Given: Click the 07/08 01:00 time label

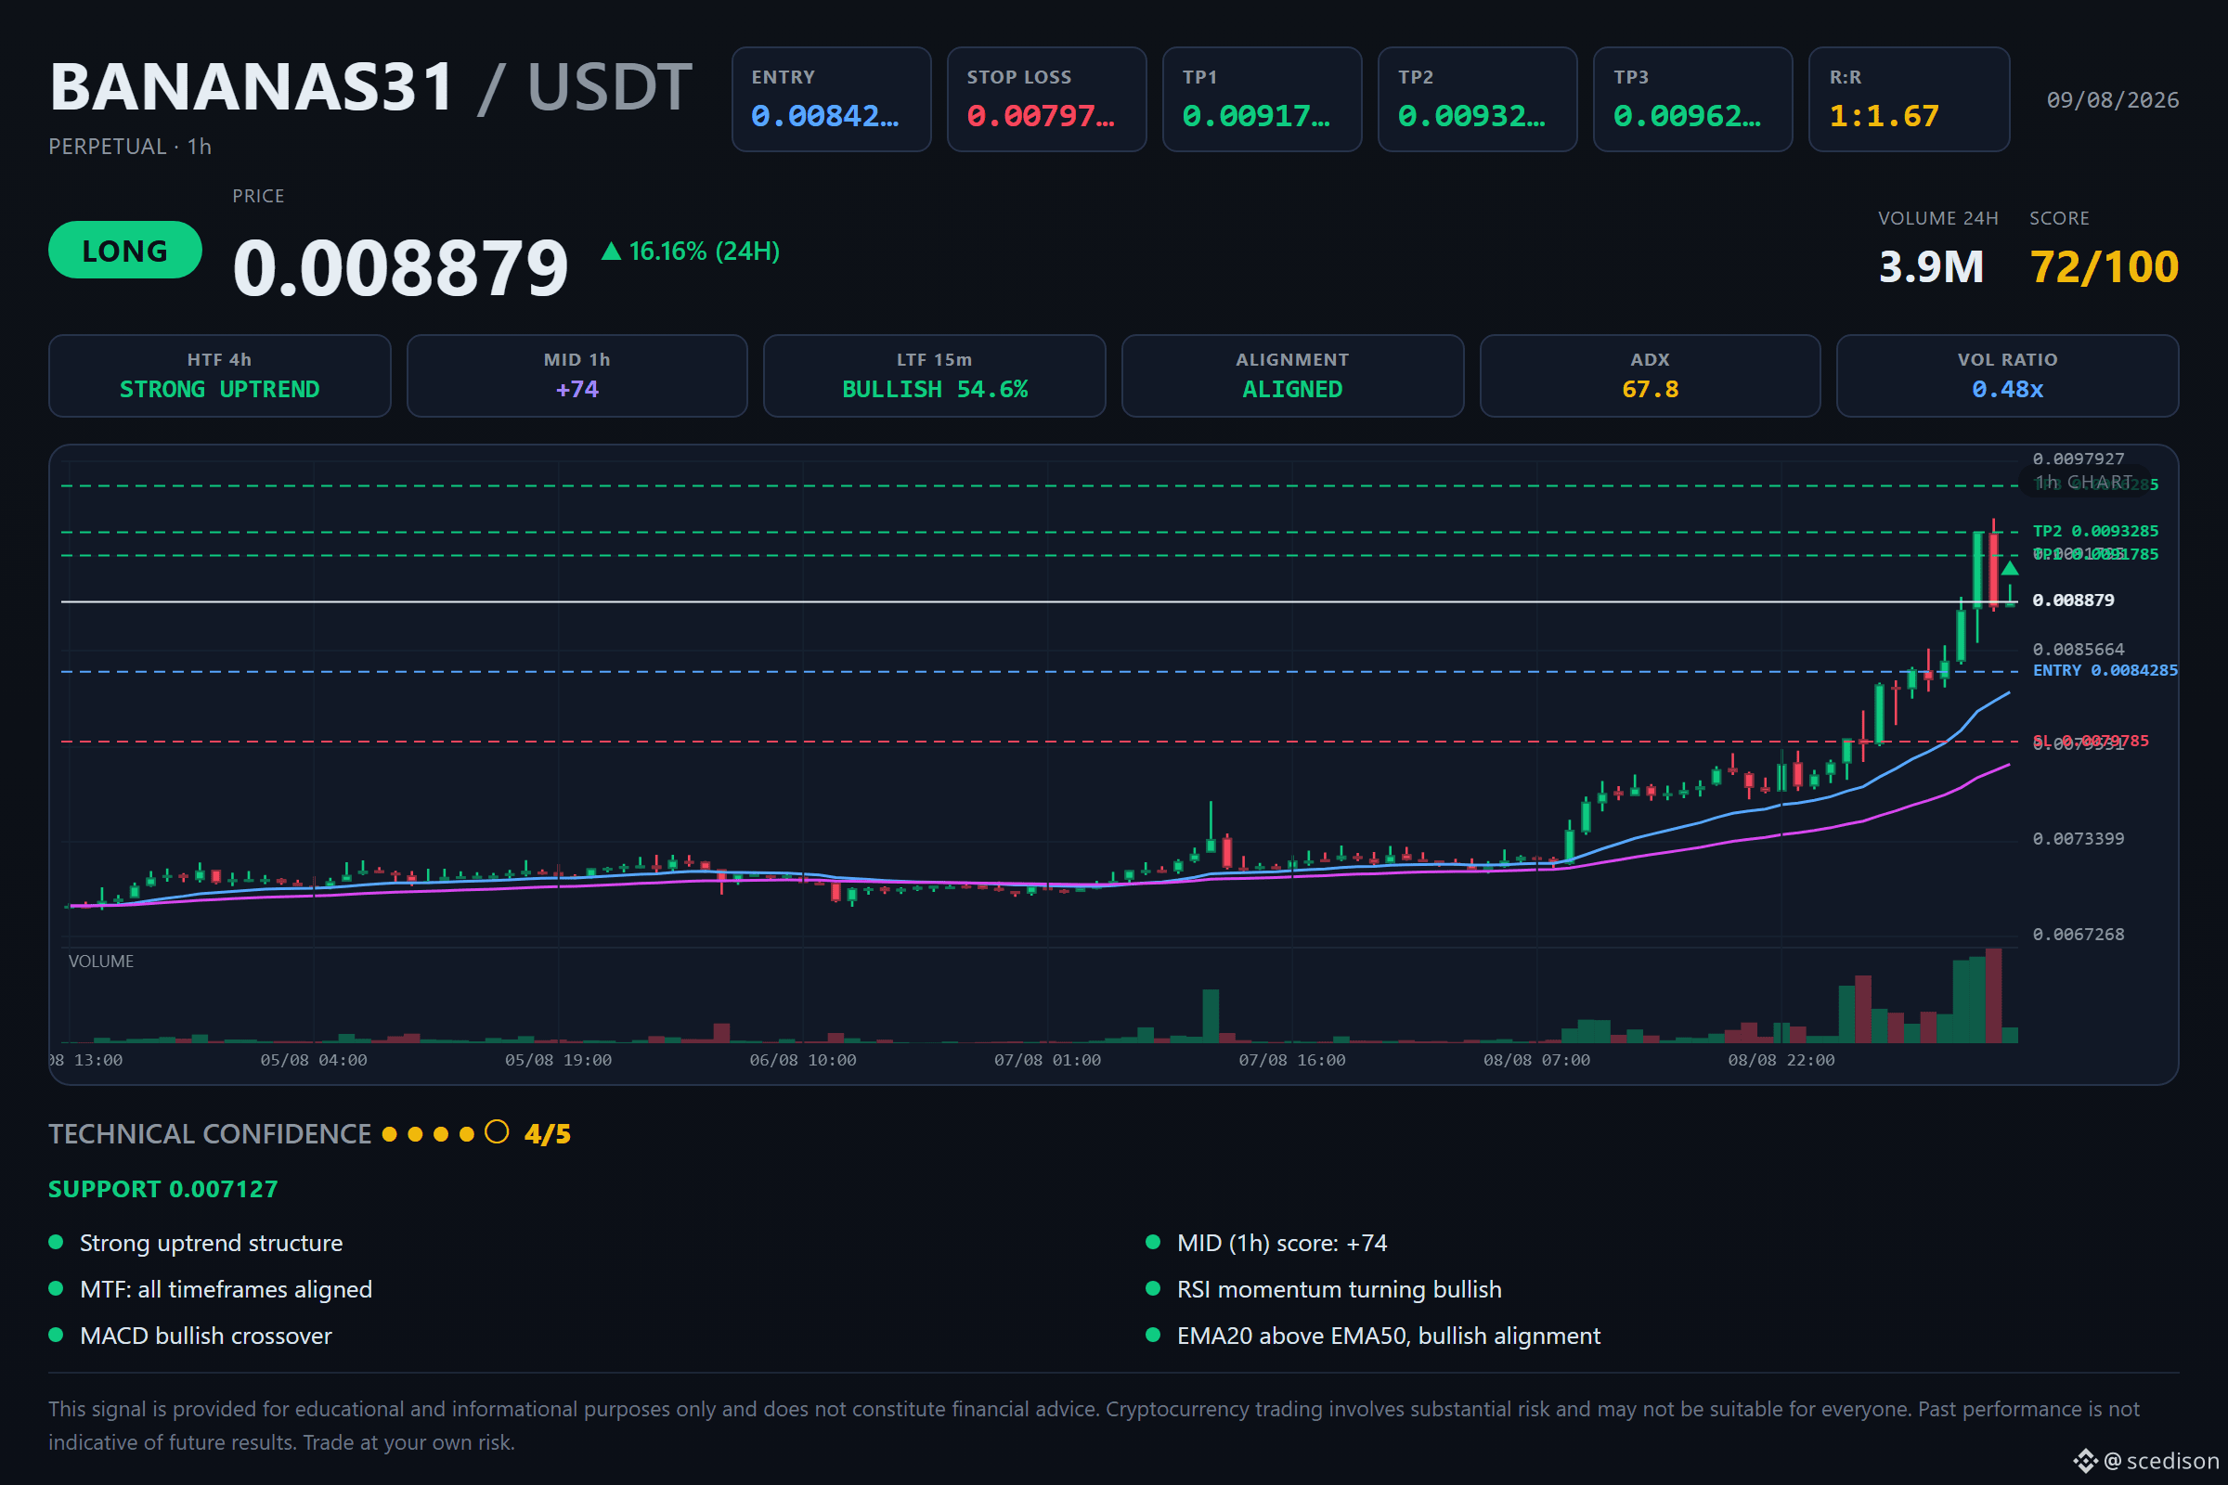Looking at the screenshot, I should click(x=1047, y=1061).
